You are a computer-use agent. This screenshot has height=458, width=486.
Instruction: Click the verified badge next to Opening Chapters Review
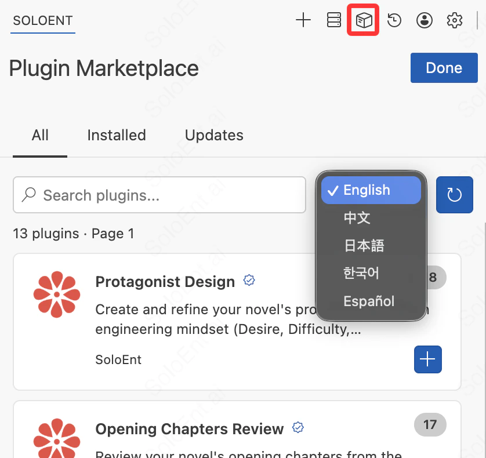298,427
